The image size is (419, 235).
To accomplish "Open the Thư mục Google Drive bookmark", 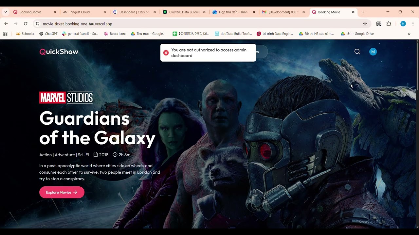I will pyautogui.click(x=148, y=34).
